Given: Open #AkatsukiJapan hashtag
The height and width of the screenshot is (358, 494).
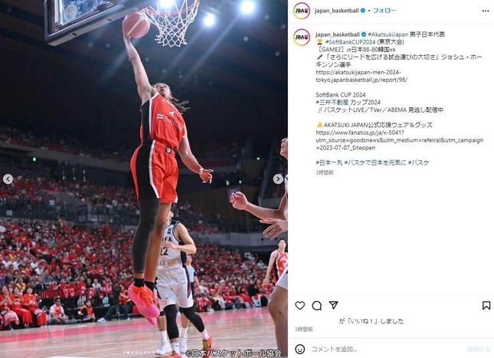Looking at the screenshot, I should point(388,34).
